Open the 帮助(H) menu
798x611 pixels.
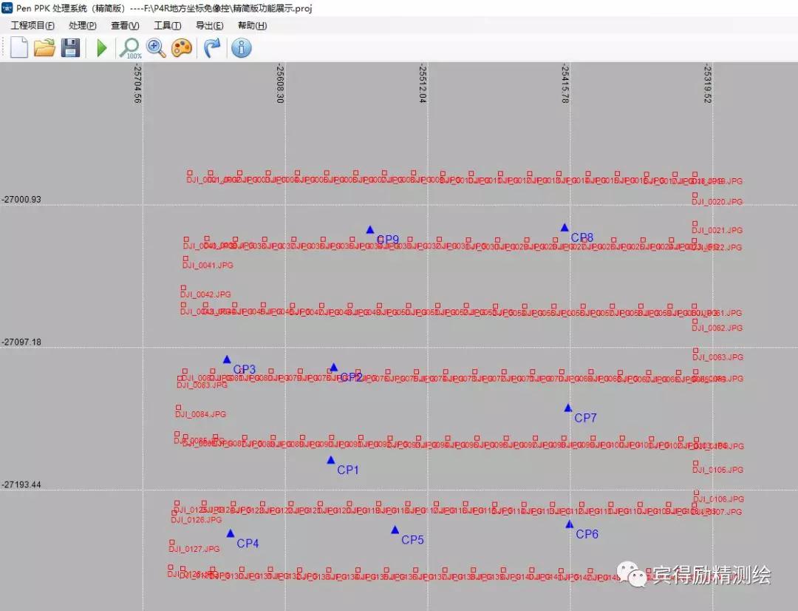coord(252,26)
